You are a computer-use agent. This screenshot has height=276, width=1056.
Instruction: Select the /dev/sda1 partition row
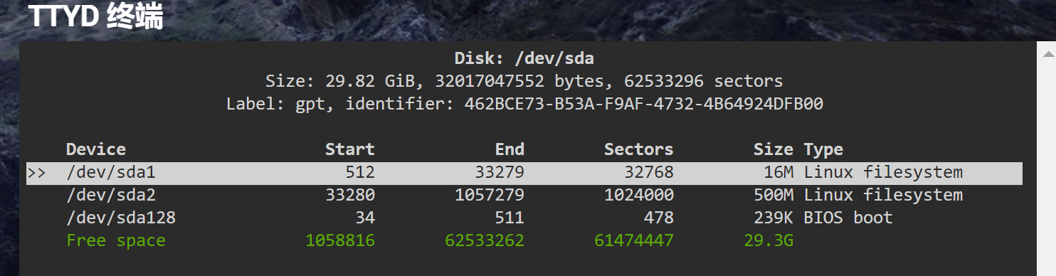click(x=524, y=173)
